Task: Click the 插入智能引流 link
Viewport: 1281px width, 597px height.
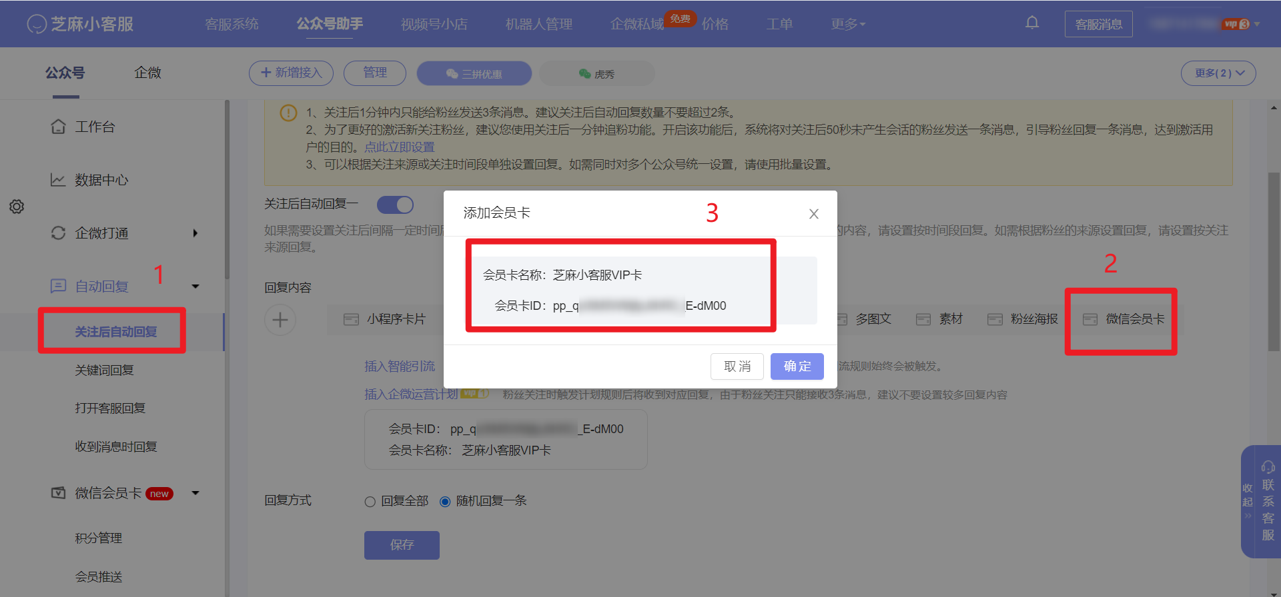Action: (x=400, y=366)
